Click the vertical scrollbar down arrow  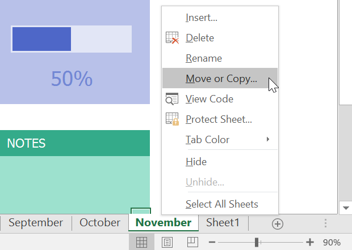pyautogui.click(x=346, y=208)
